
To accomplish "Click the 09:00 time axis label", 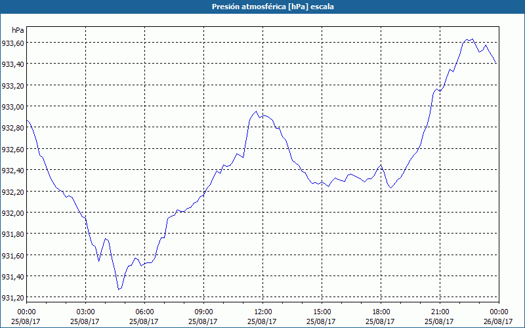I will click(x=203, y=312).
